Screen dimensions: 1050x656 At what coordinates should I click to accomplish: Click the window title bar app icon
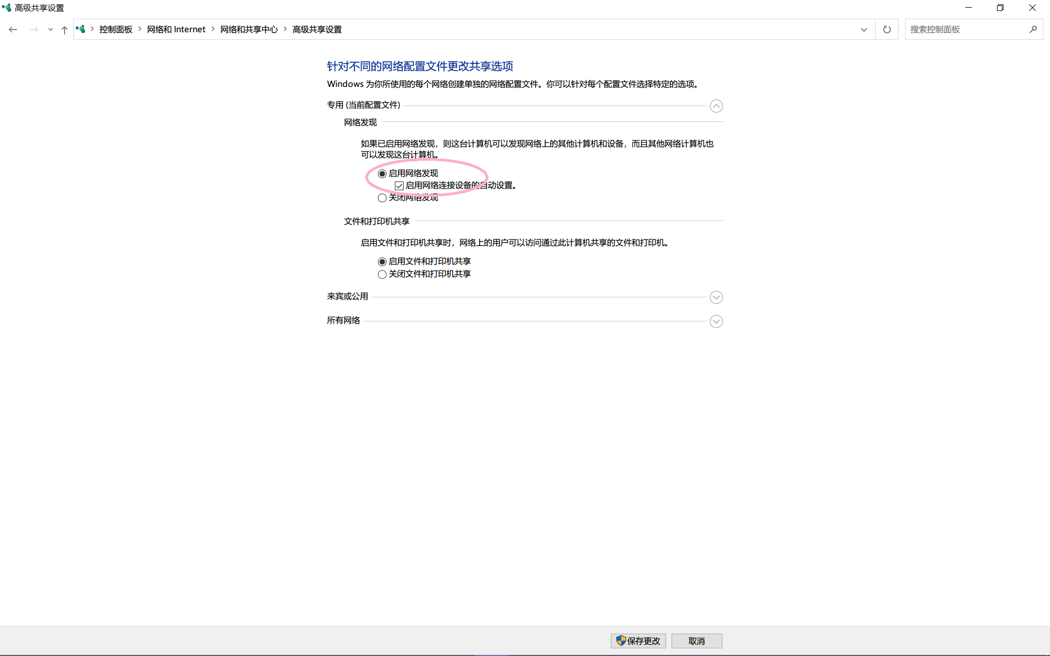tap(7, 8)
